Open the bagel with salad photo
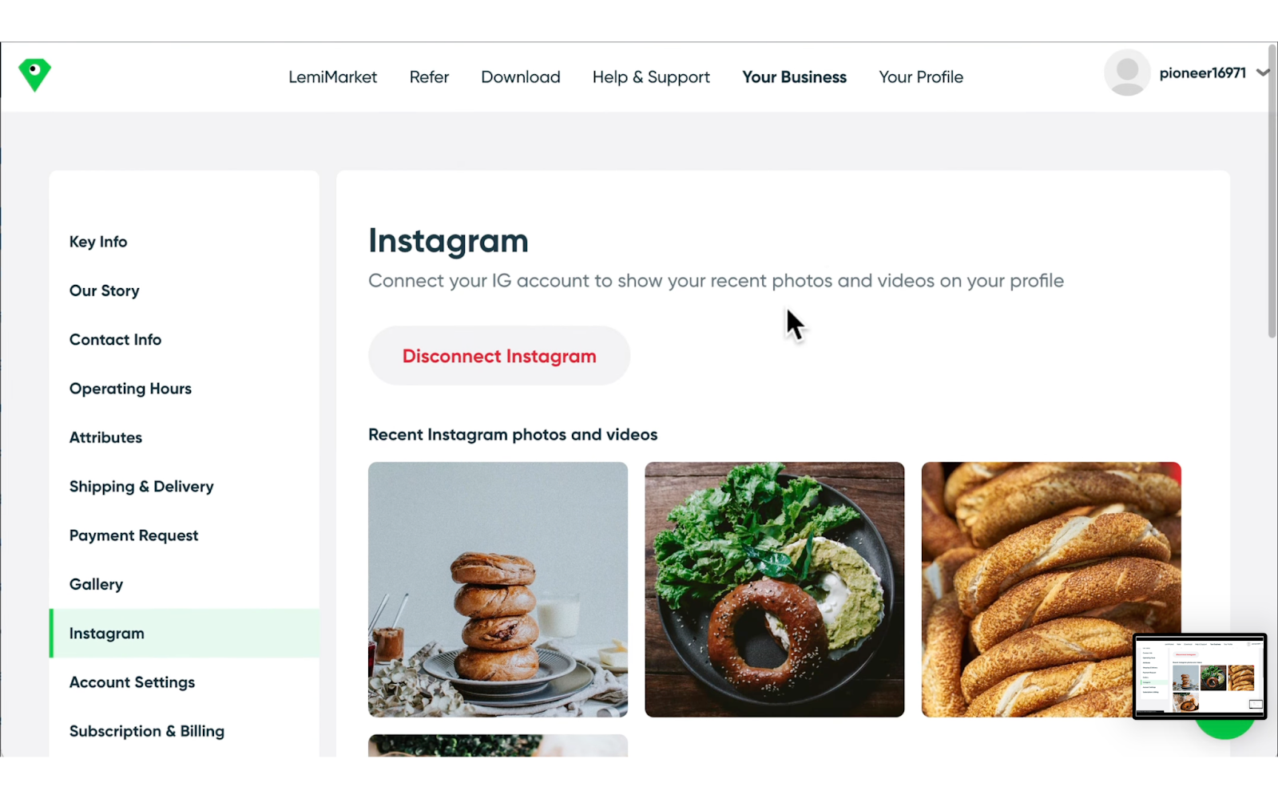This screenshot has width=1278, height=798. 774,589
